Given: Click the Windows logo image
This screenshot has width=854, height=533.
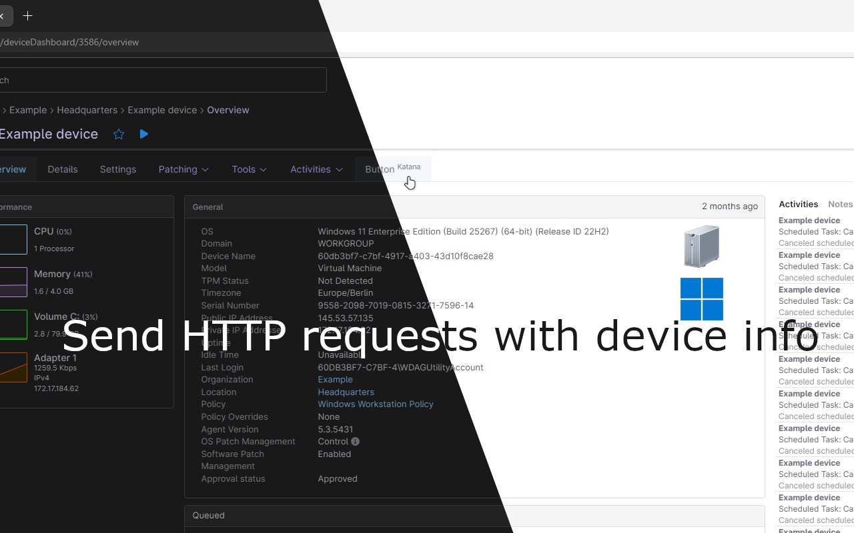Looking at the screenshot, I should click(x=702, y=299).
